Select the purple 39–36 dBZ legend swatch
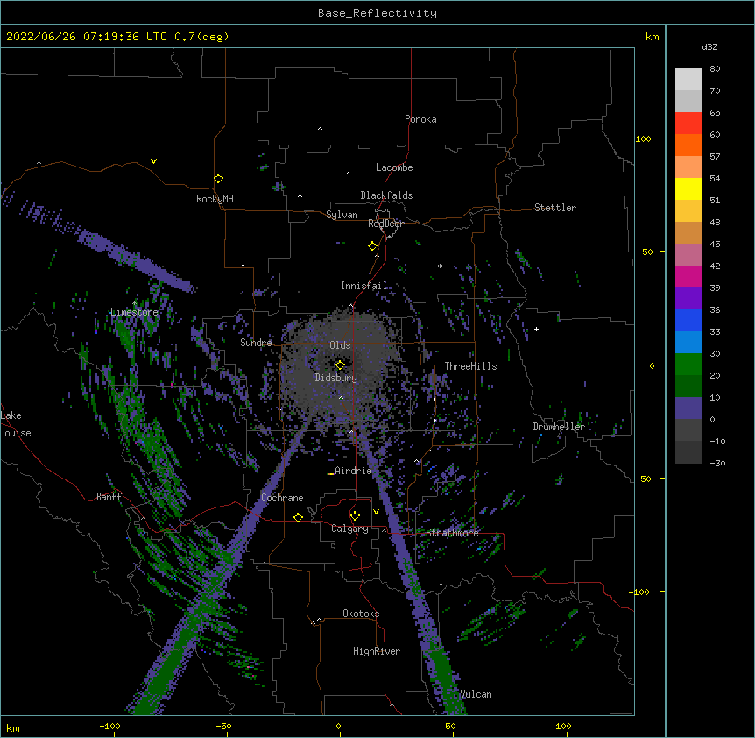755x738 pixels. (688, 299)
